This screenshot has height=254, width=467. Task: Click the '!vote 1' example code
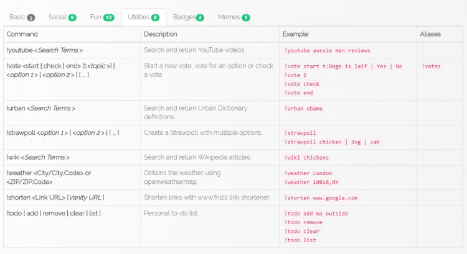[x=295, y=75]
